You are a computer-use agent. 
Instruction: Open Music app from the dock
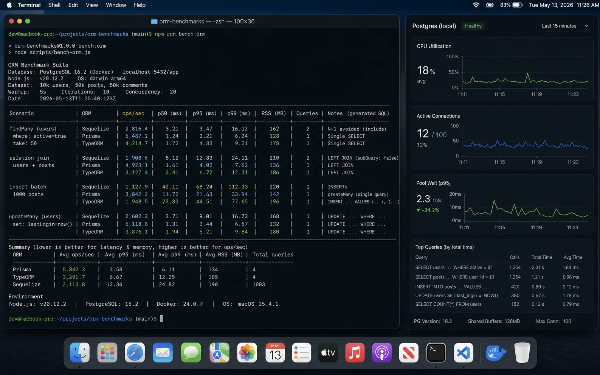click(x=355, y=353)
